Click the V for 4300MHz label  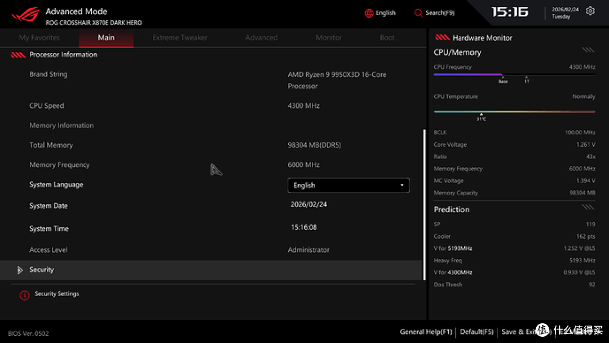coord(453,272)
